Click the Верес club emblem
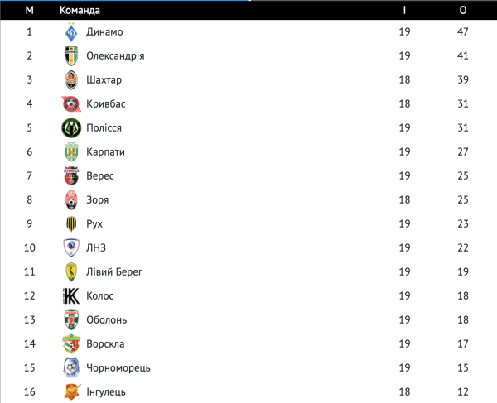497x403 pixels. (x=71, y=176)
